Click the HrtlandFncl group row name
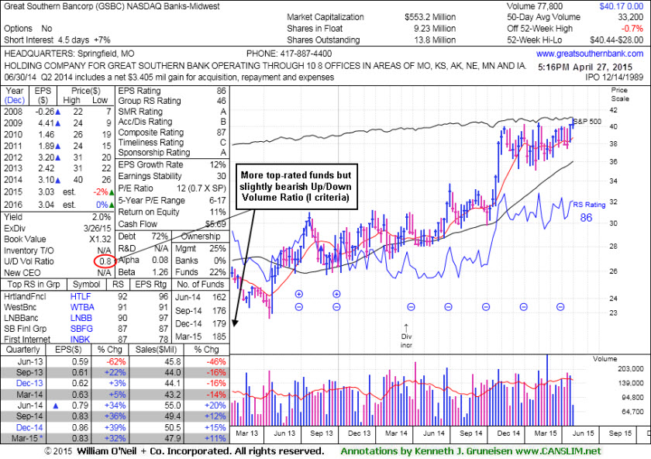Screen dimensions: 651x459 coord(25,297)
